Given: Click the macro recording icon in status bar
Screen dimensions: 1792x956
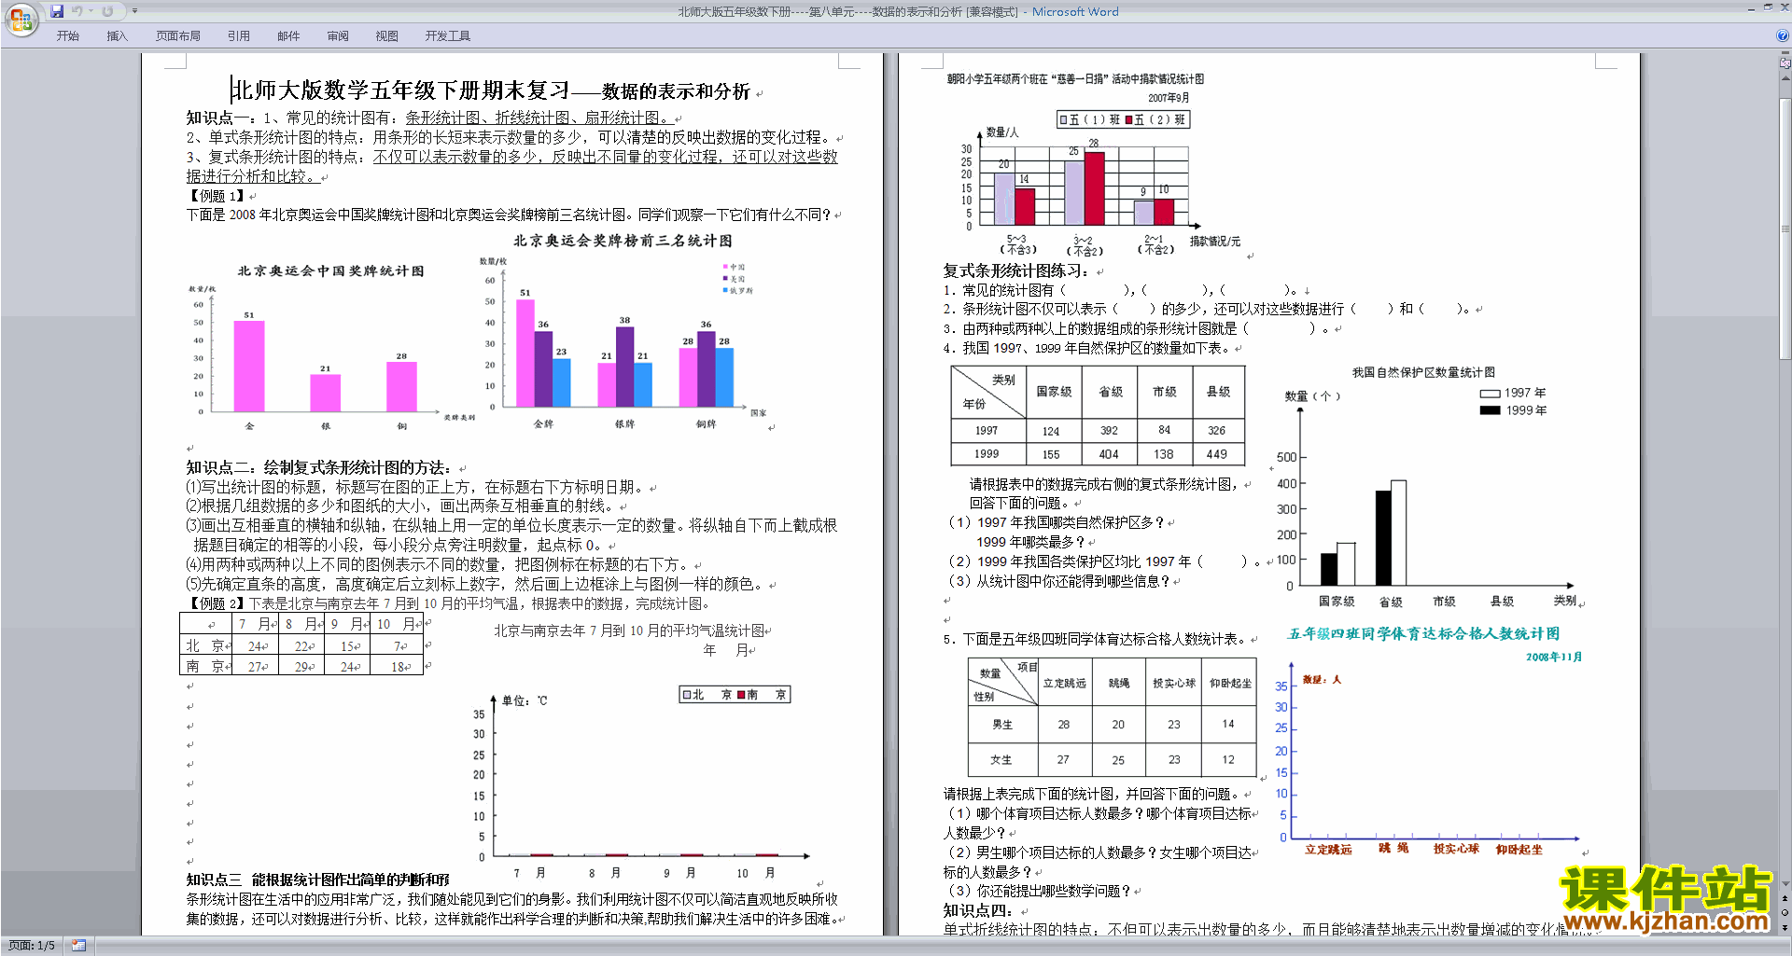Looking at the screenshot, I should [78, 946].
